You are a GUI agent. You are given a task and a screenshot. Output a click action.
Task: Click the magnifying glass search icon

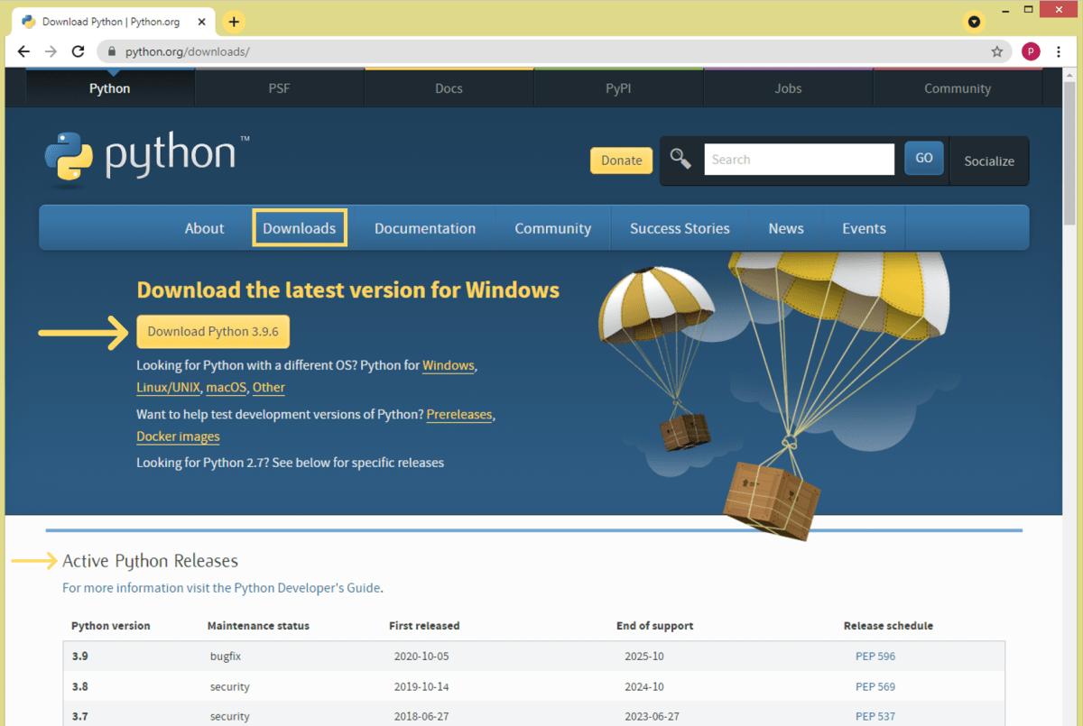680,160
